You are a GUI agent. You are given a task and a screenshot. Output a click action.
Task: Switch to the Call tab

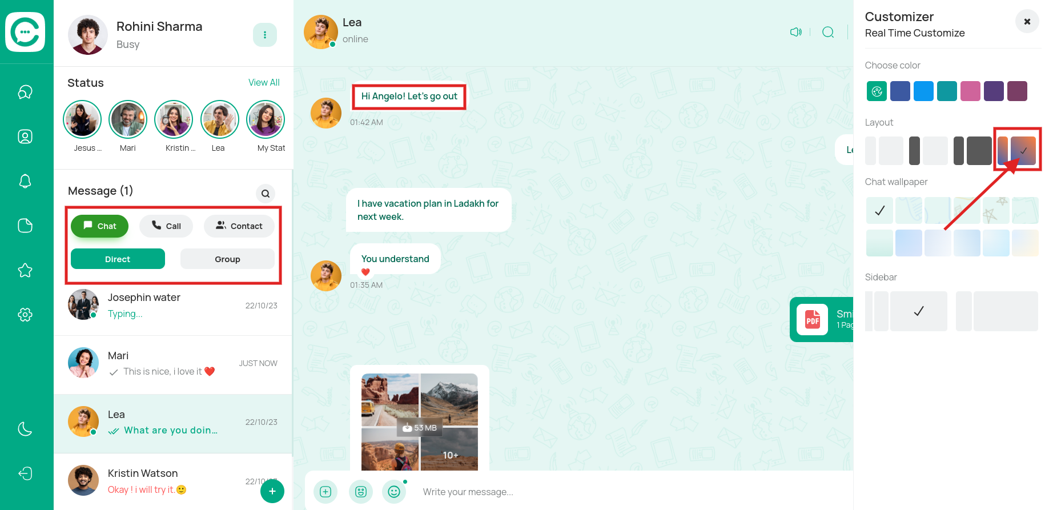[166, 226]
